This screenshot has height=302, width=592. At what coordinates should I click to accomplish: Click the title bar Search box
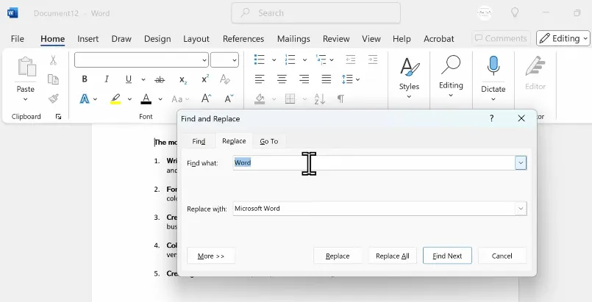[316, 13]
